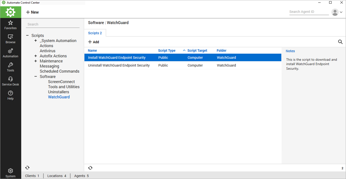
Task: Add a new script
Action: 94,42
